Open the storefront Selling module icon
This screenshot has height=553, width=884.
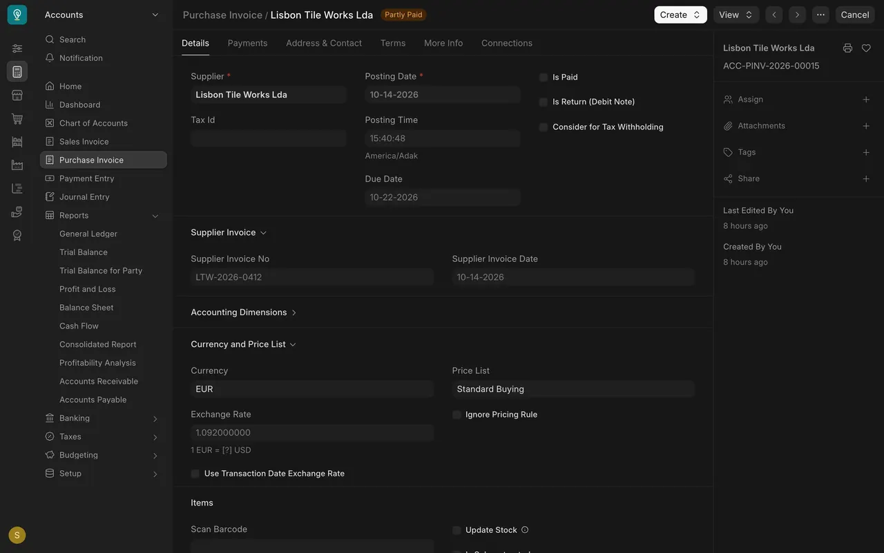click(17, 95)
